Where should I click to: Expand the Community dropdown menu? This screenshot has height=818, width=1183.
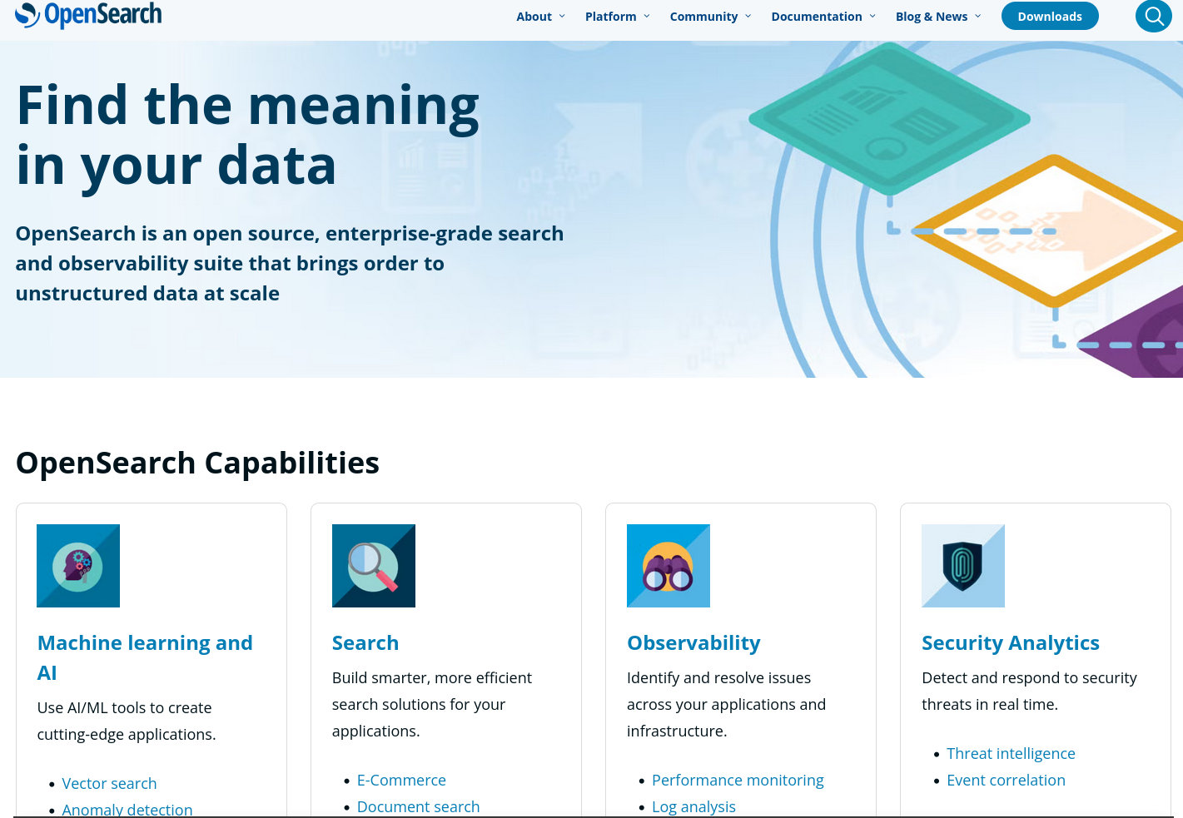[710, 17]
